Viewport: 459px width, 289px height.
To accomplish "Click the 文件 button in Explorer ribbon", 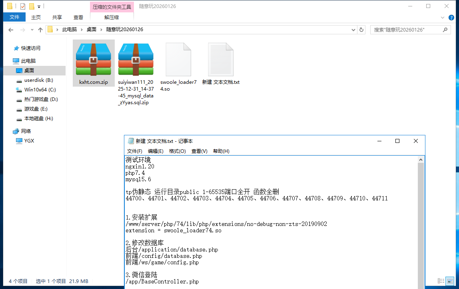I will click(14, 17).
